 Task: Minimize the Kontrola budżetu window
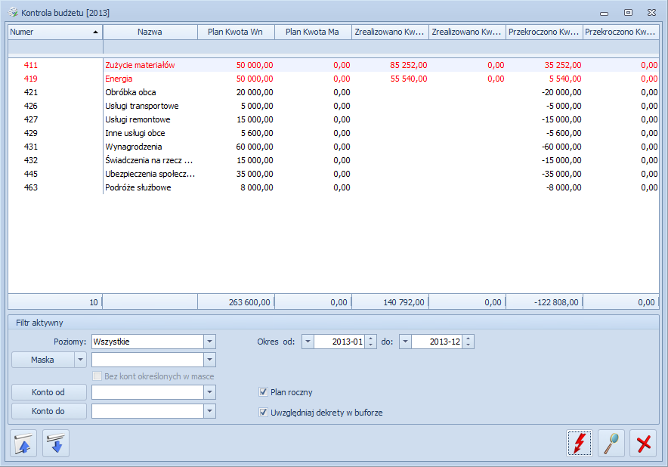click(x=604, y=14)
